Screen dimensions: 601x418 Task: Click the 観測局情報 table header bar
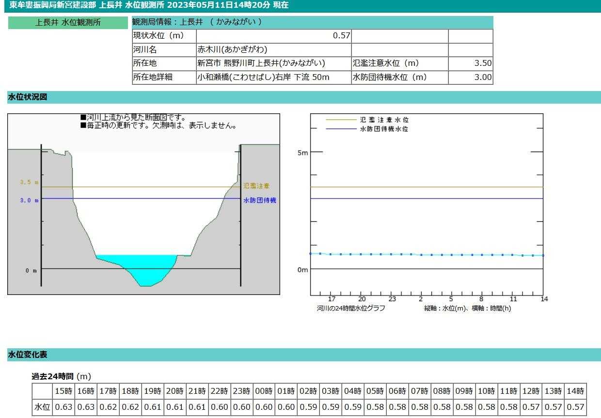[x=312, y=22]
